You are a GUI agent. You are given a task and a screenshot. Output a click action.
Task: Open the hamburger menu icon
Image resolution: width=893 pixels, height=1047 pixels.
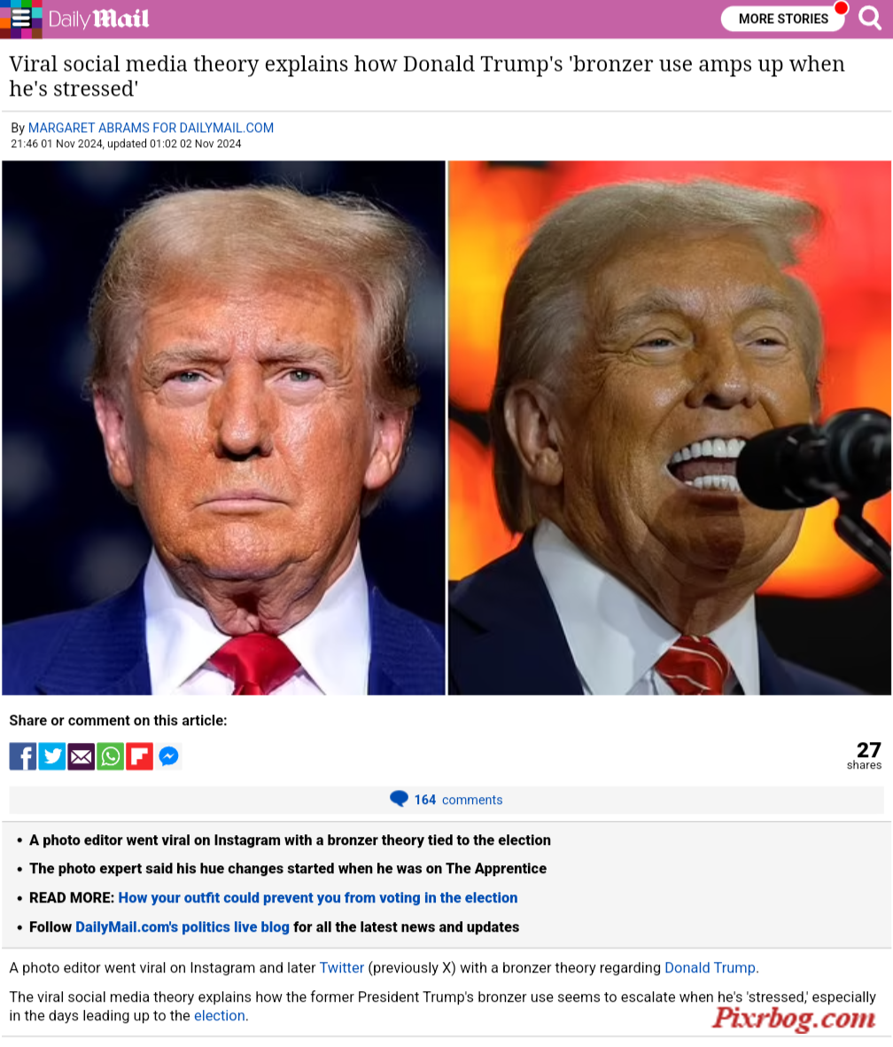click(x=20, y=19)
